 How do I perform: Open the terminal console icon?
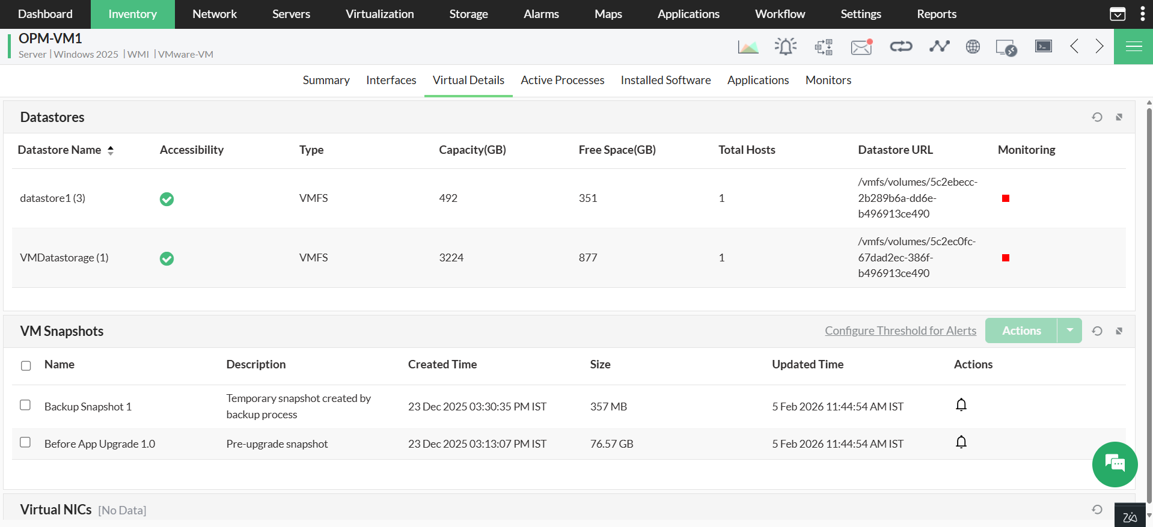1043,46
